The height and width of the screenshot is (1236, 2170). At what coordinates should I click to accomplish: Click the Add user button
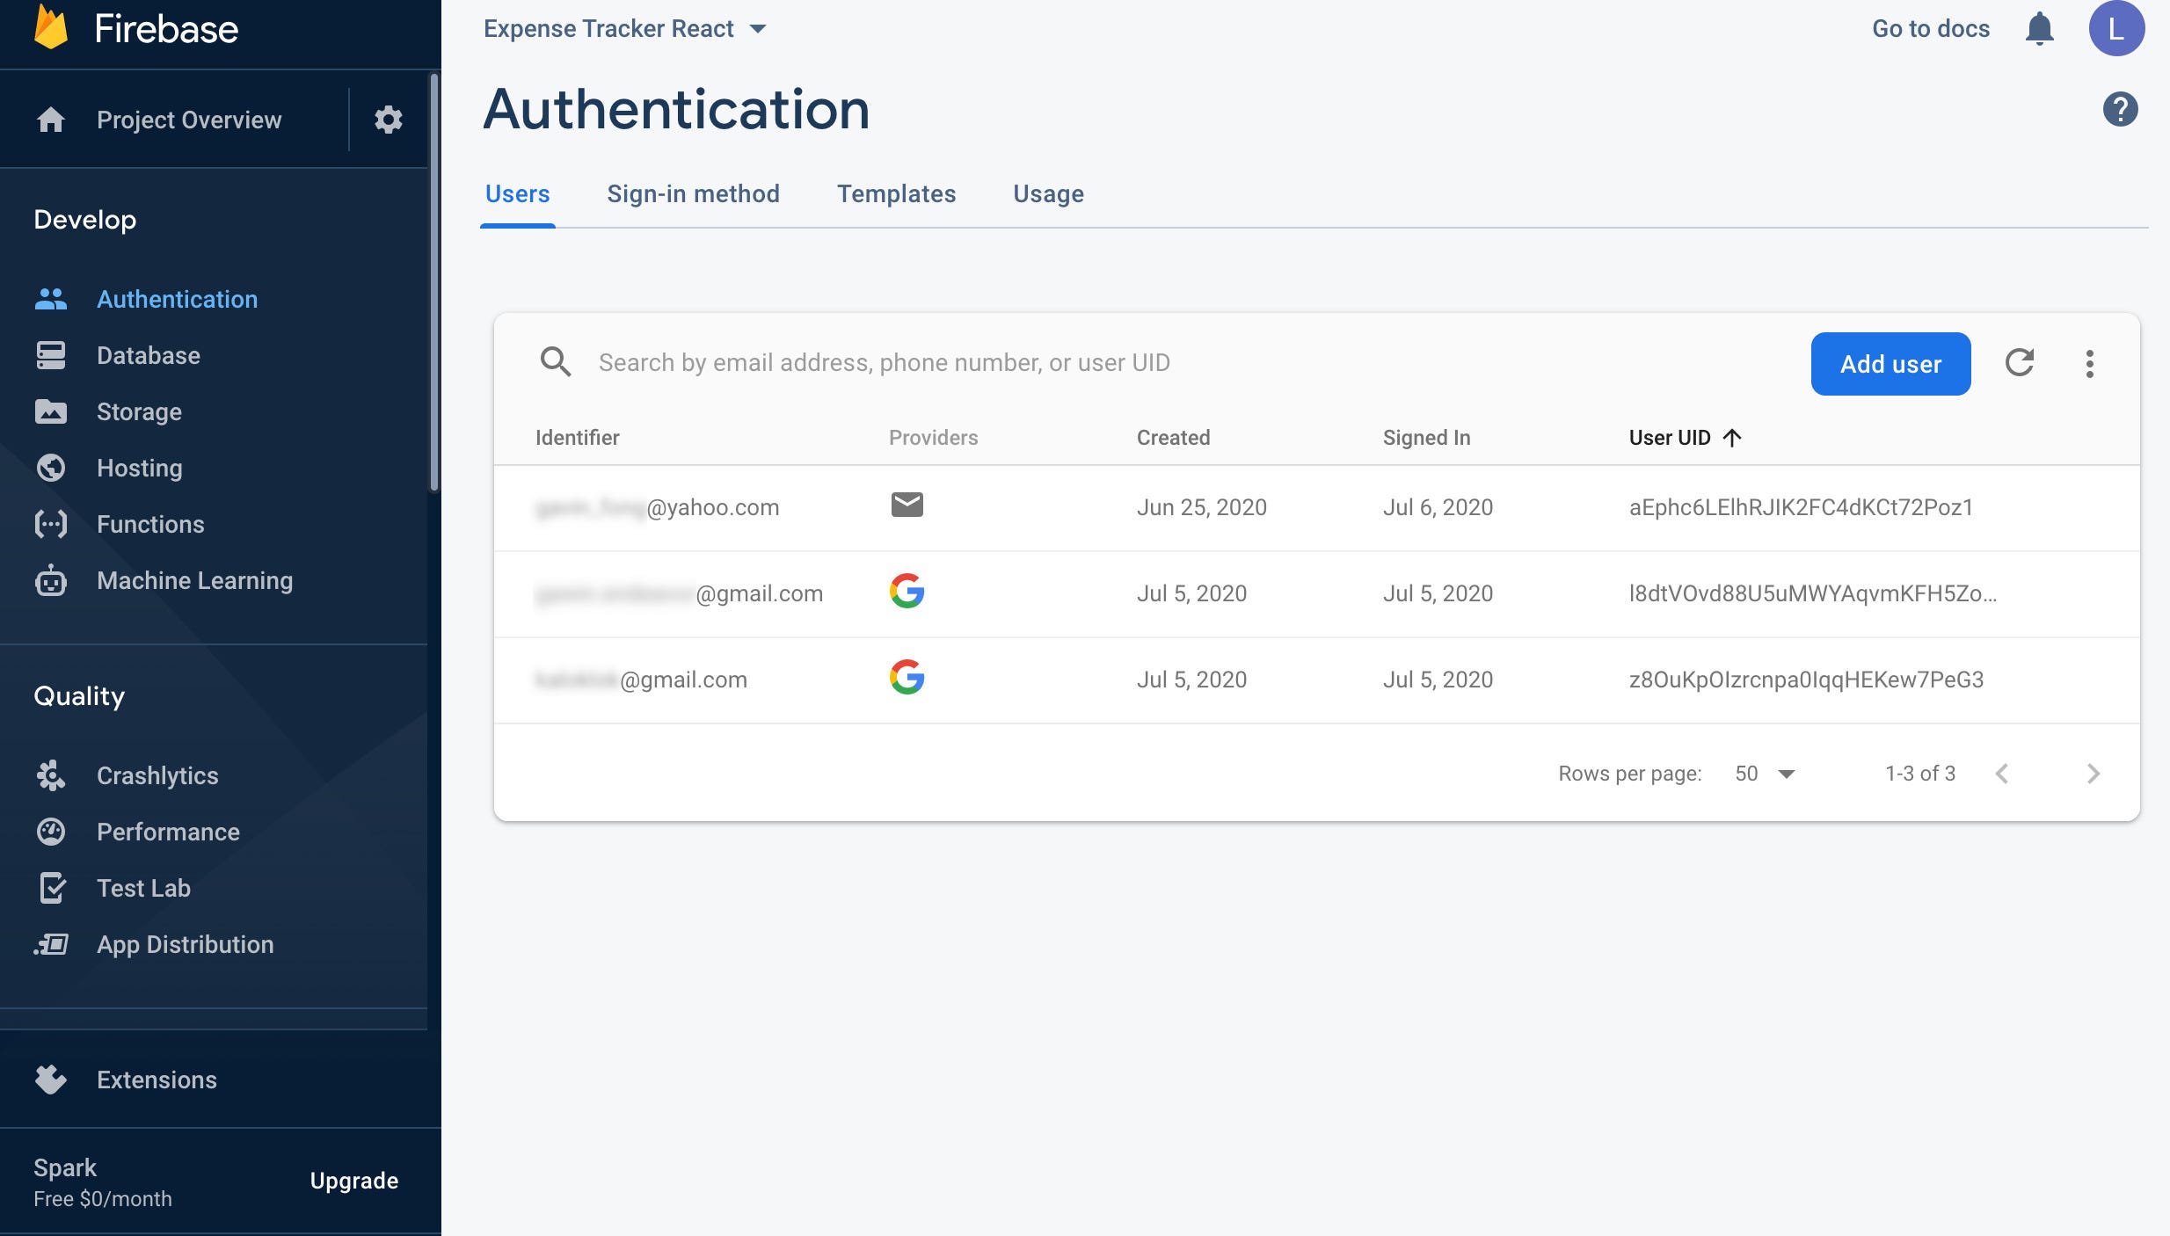point(1890,364)
